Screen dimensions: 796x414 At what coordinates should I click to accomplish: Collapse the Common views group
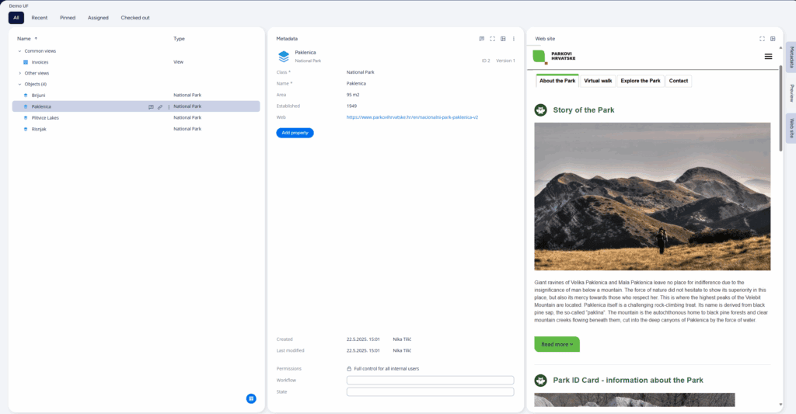pyautogui.click(x=19, y=51)
